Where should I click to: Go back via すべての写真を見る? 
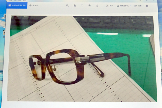17,5
